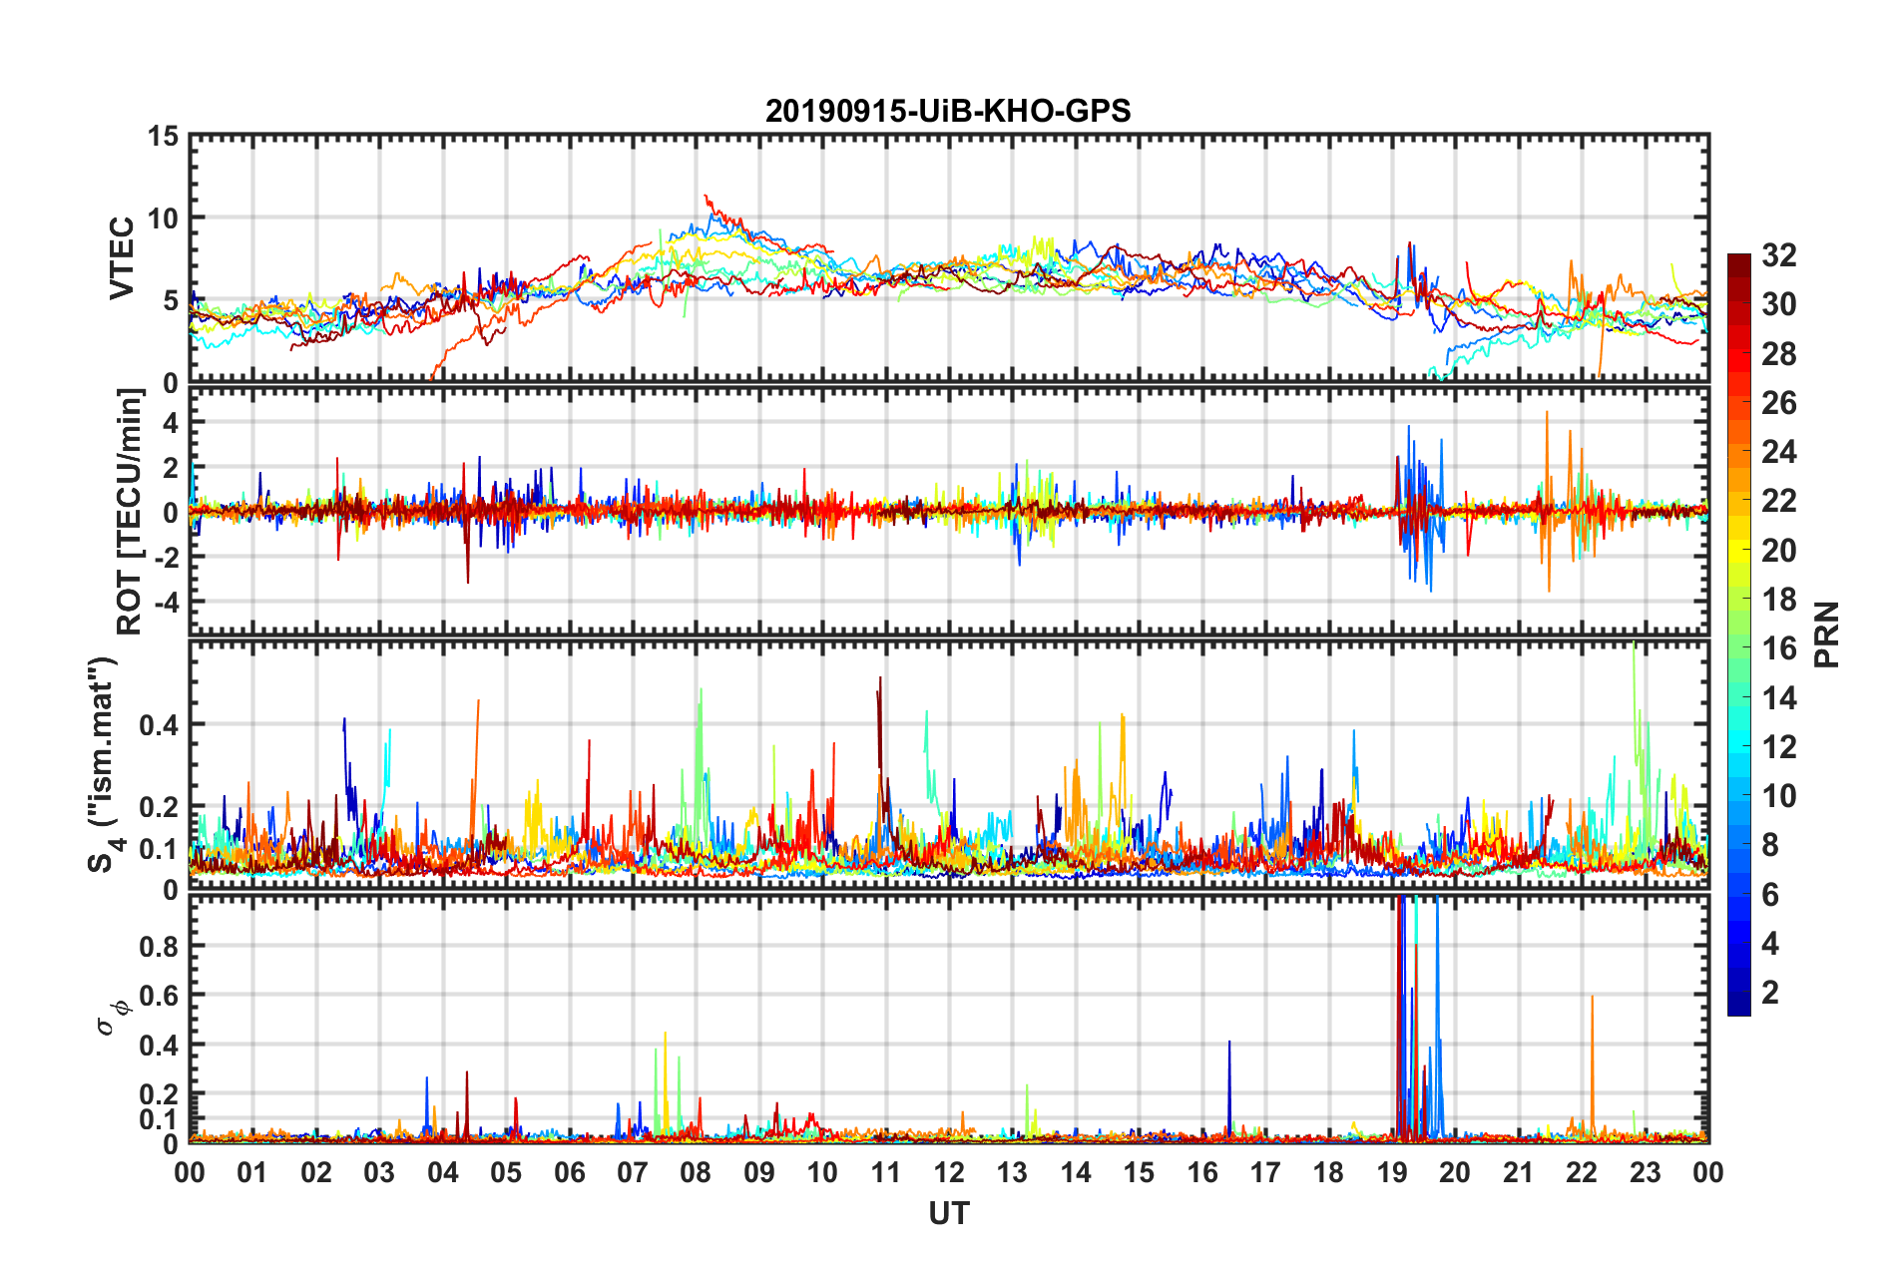Click hour label 13 on UT axis
This screenshot has height=1269, width=1898.
click(x=1012, y=1173)
